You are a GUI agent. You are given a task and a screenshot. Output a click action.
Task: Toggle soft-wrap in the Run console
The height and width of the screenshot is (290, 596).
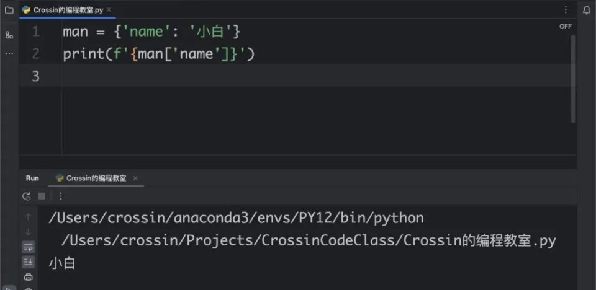tap(28, 247)
